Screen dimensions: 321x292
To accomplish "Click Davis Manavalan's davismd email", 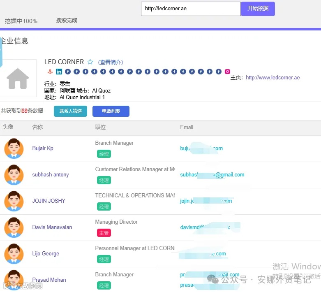I will point(205,227).
